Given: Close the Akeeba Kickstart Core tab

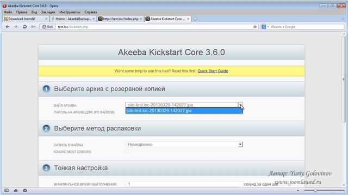Looking at the screenshot, I should 188,19.
